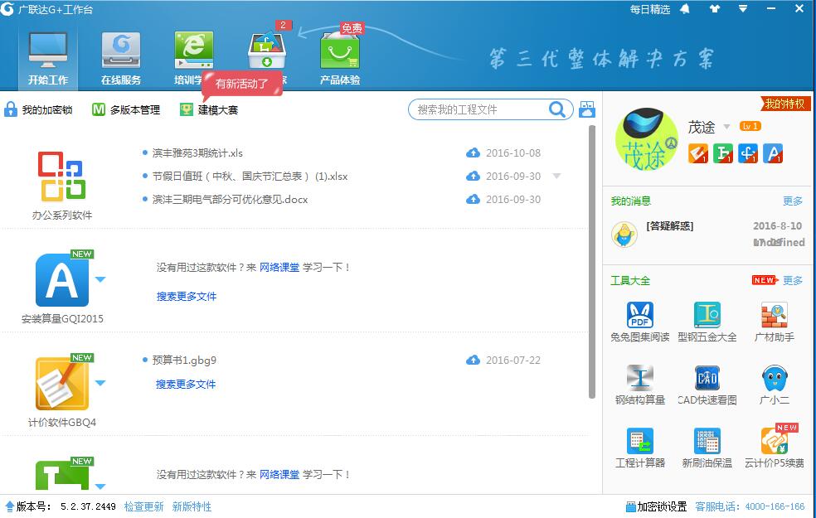The width and height of the screenshot is (816, 518).
Task: Click Lv 1 level badge
Action: [x=750, y=126]
